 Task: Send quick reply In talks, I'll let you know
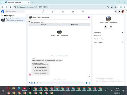click(40, 70)
